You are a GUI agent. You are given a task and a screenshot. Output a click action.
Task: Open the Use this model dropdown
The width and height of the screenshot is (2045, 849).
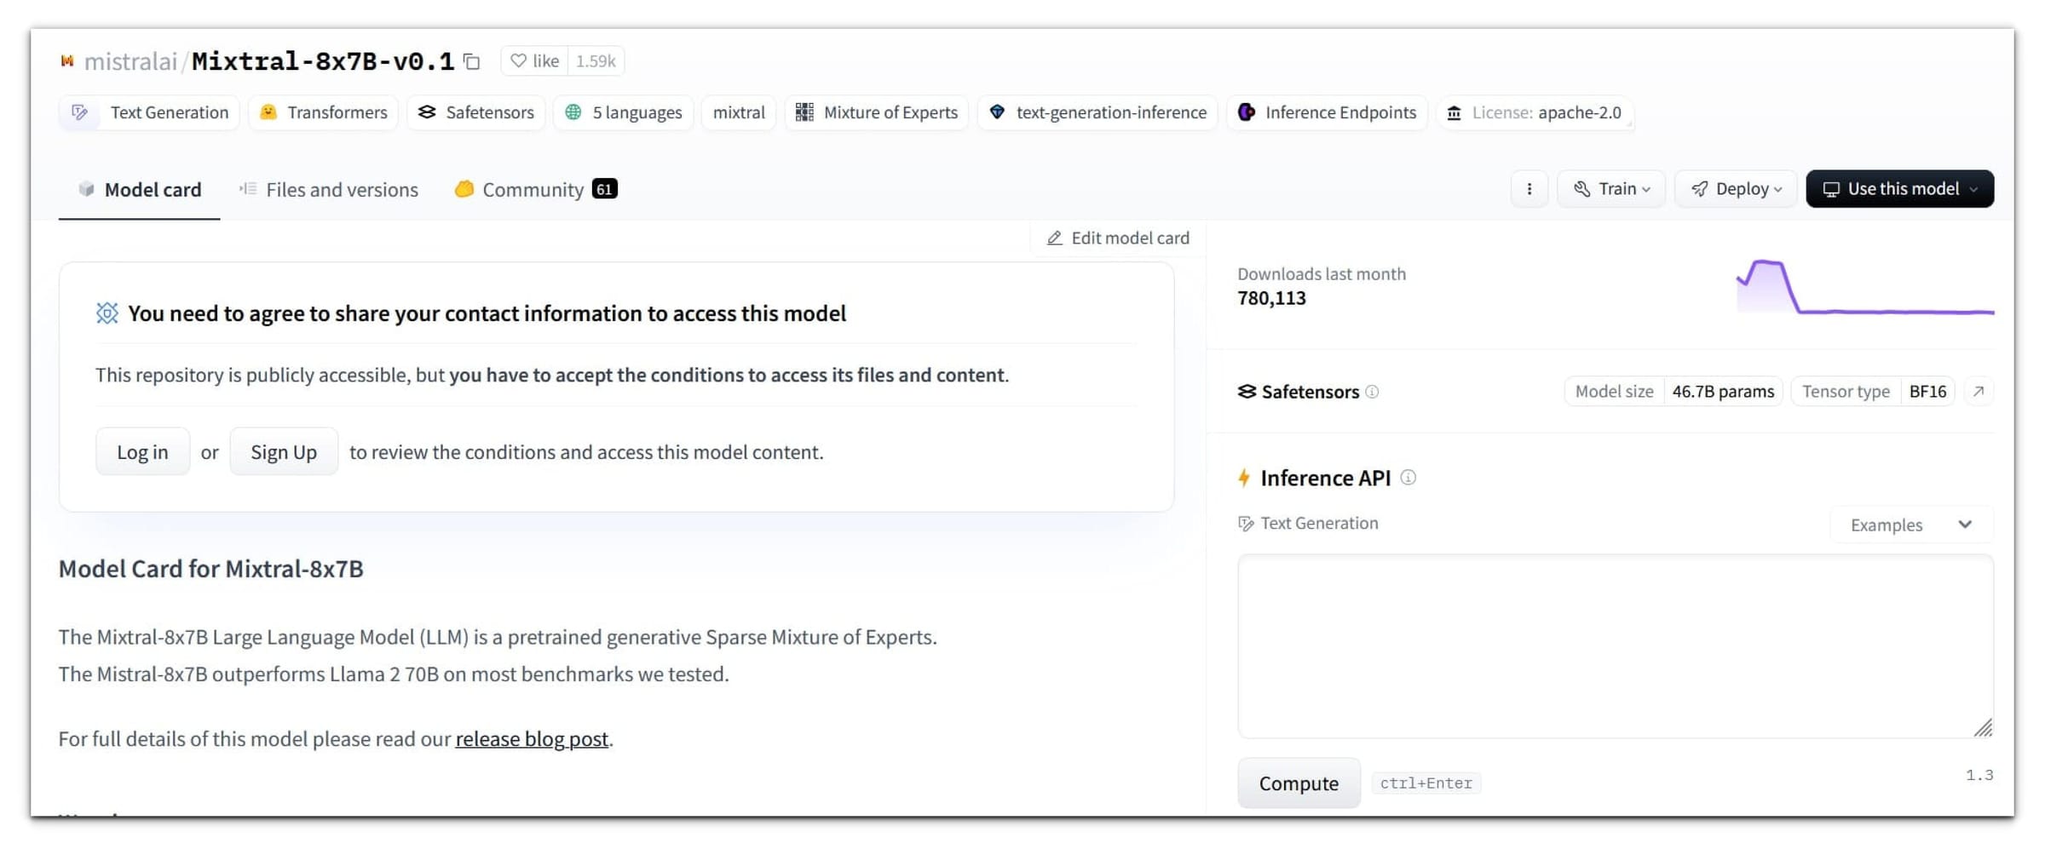(1899, 189)
